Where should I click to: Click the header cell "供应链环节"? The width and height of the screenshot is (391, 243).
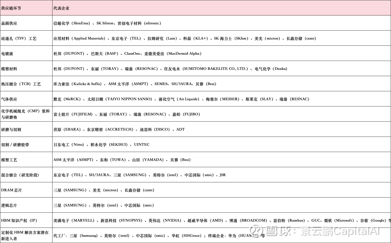click(11, 8)
